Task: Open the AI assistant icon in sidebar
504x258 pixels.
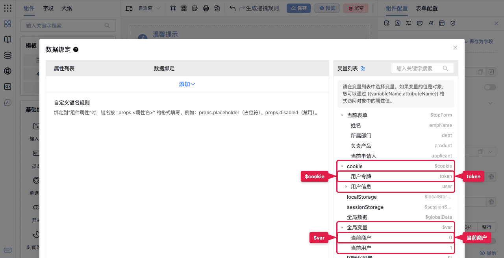Action: [7, 102]
